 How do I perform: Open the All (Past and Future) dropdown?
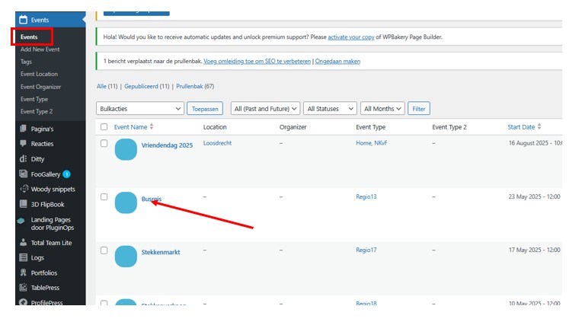click(x=265, y=108)
